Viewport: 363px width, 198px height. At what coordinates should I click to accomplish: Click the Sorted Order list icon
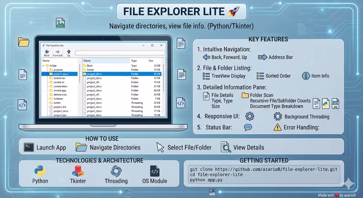[x=260, y=76]
